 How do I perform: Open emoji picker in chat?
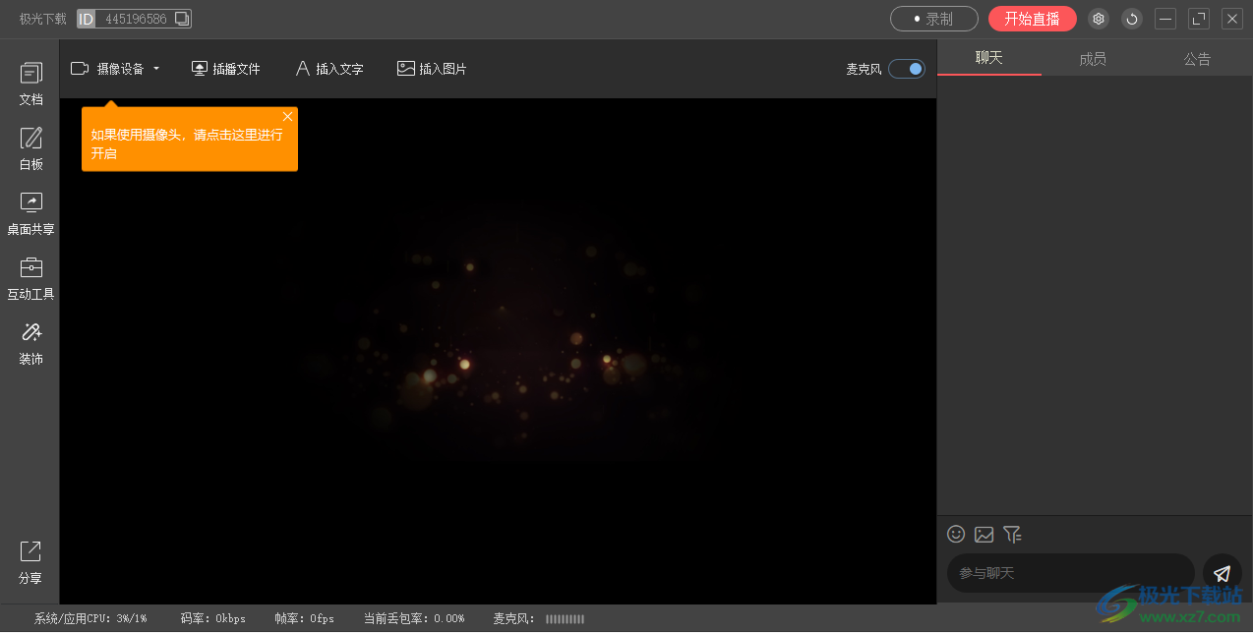(955, 534)
